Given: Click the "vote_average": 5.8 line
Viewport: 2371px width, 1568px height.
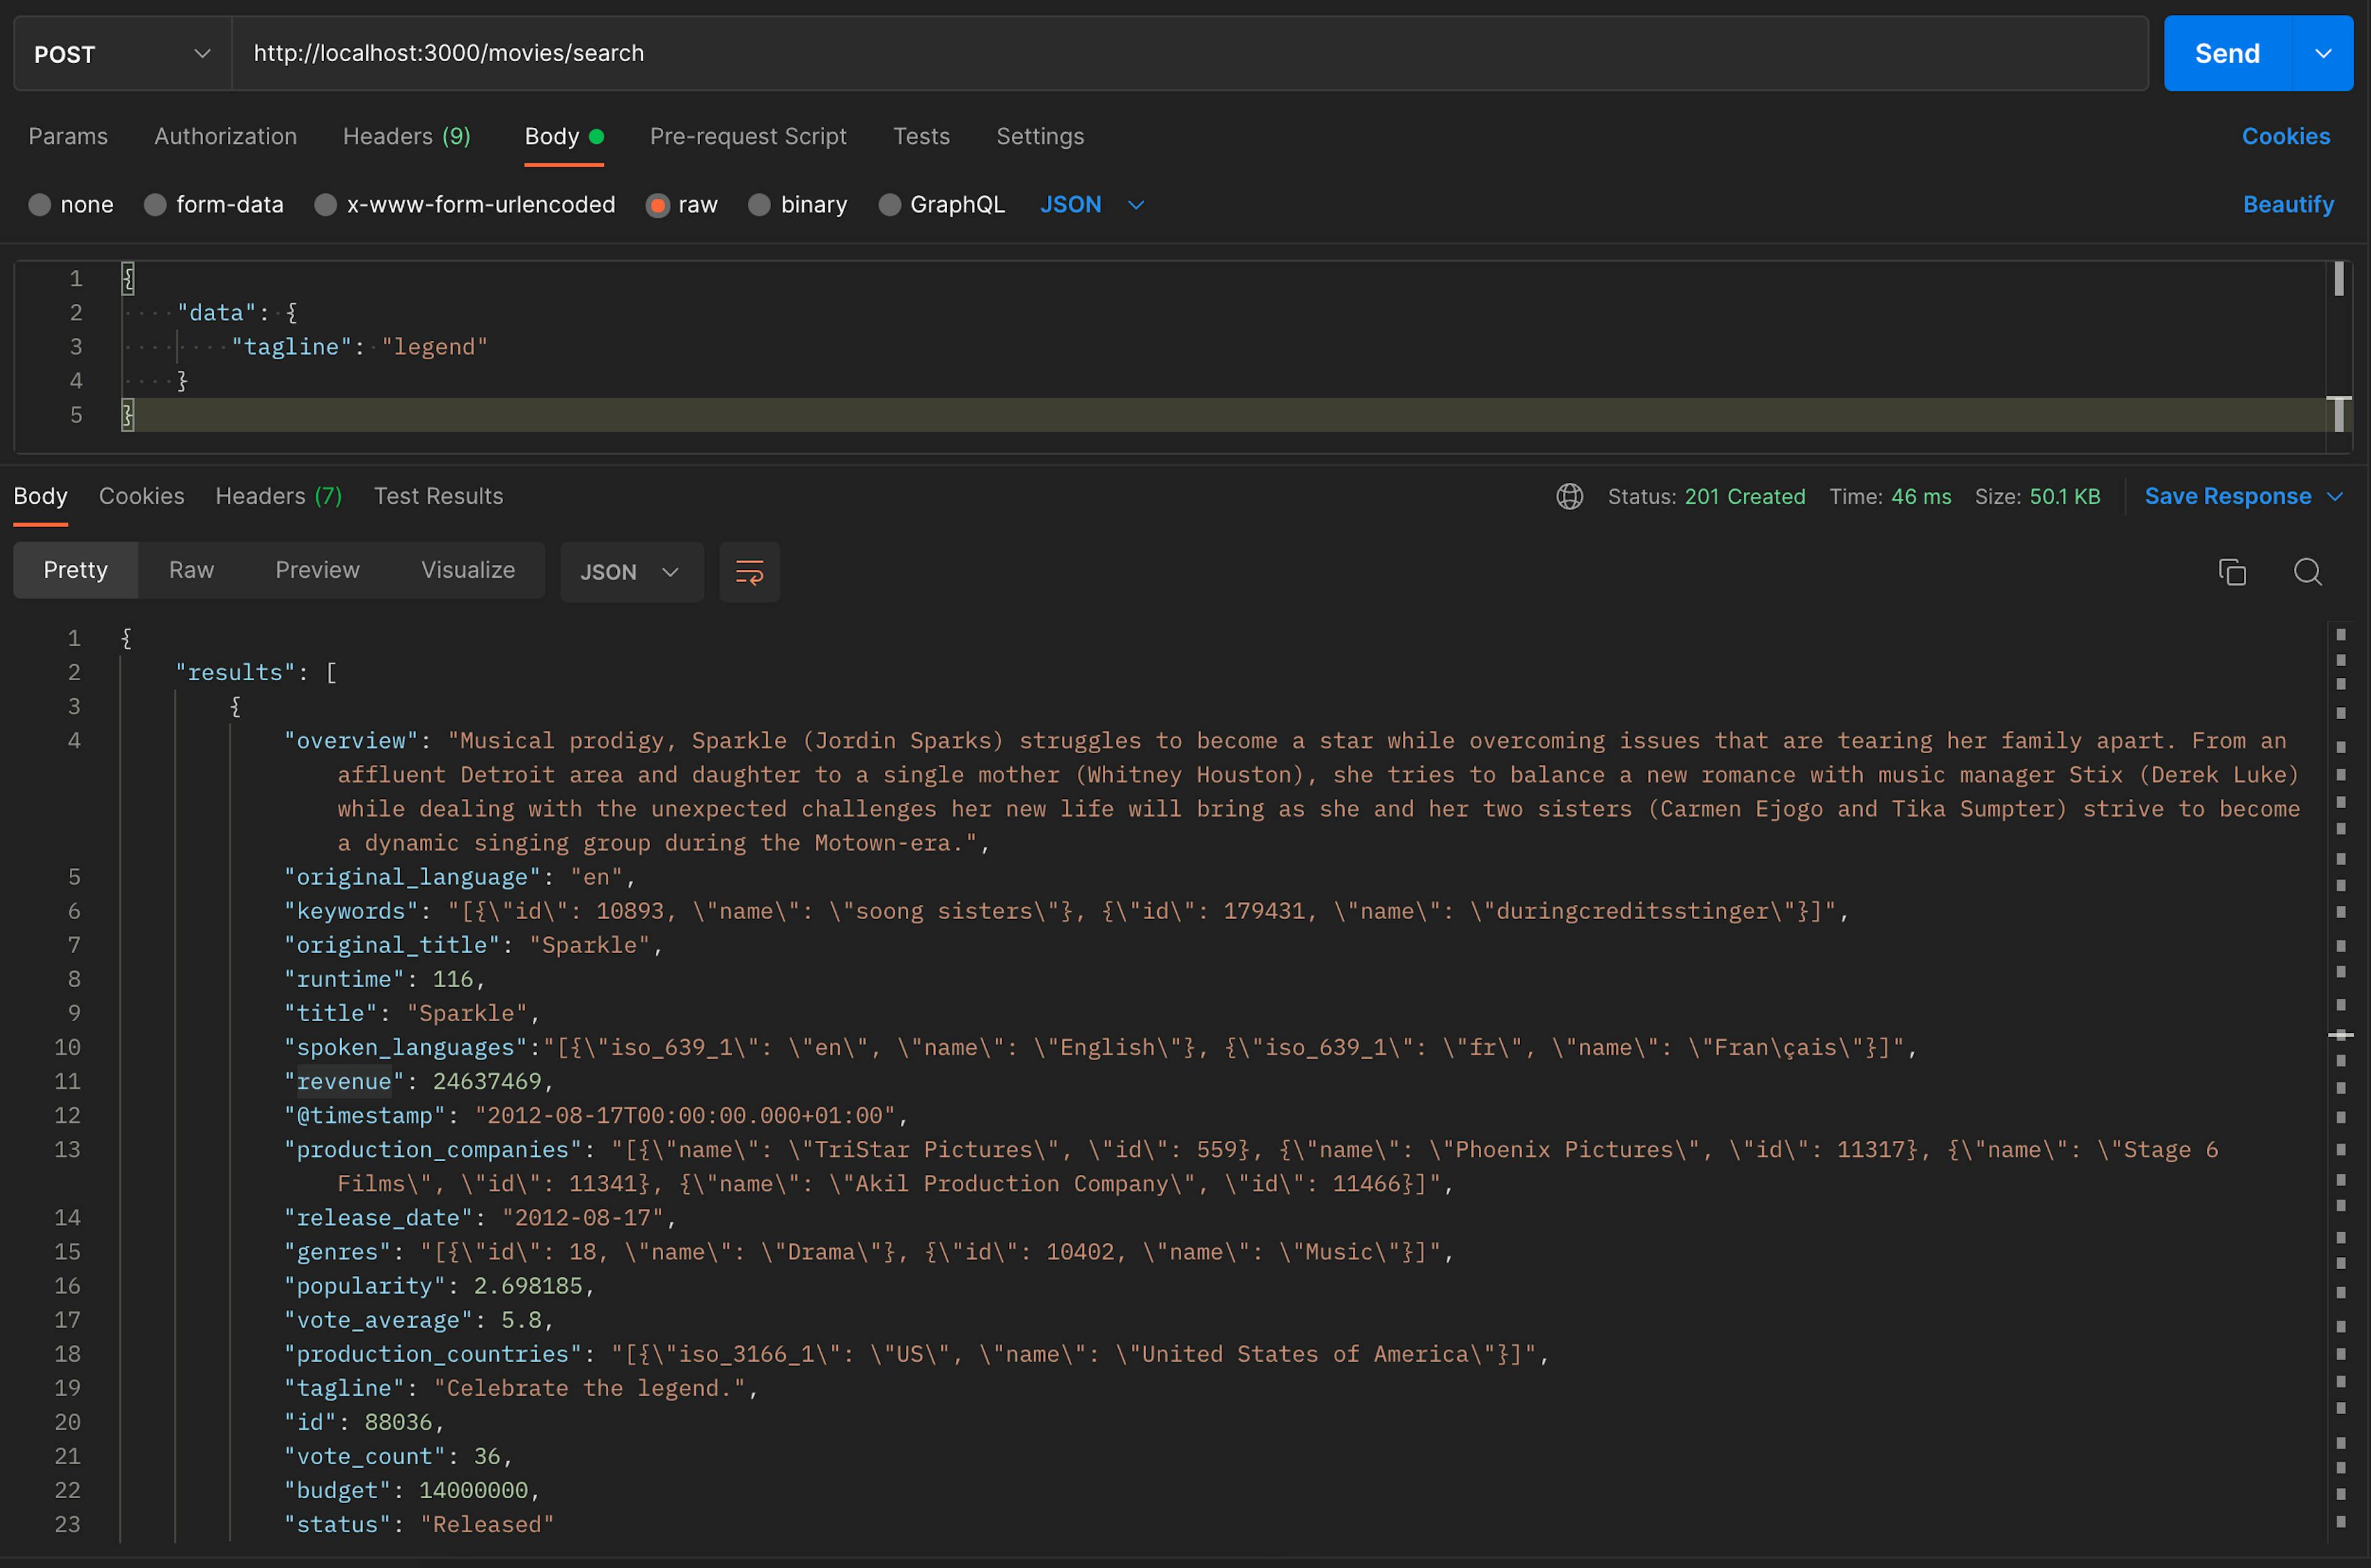Looking at the screenshot, I should pyautogui.click(x=419, y=1320).
